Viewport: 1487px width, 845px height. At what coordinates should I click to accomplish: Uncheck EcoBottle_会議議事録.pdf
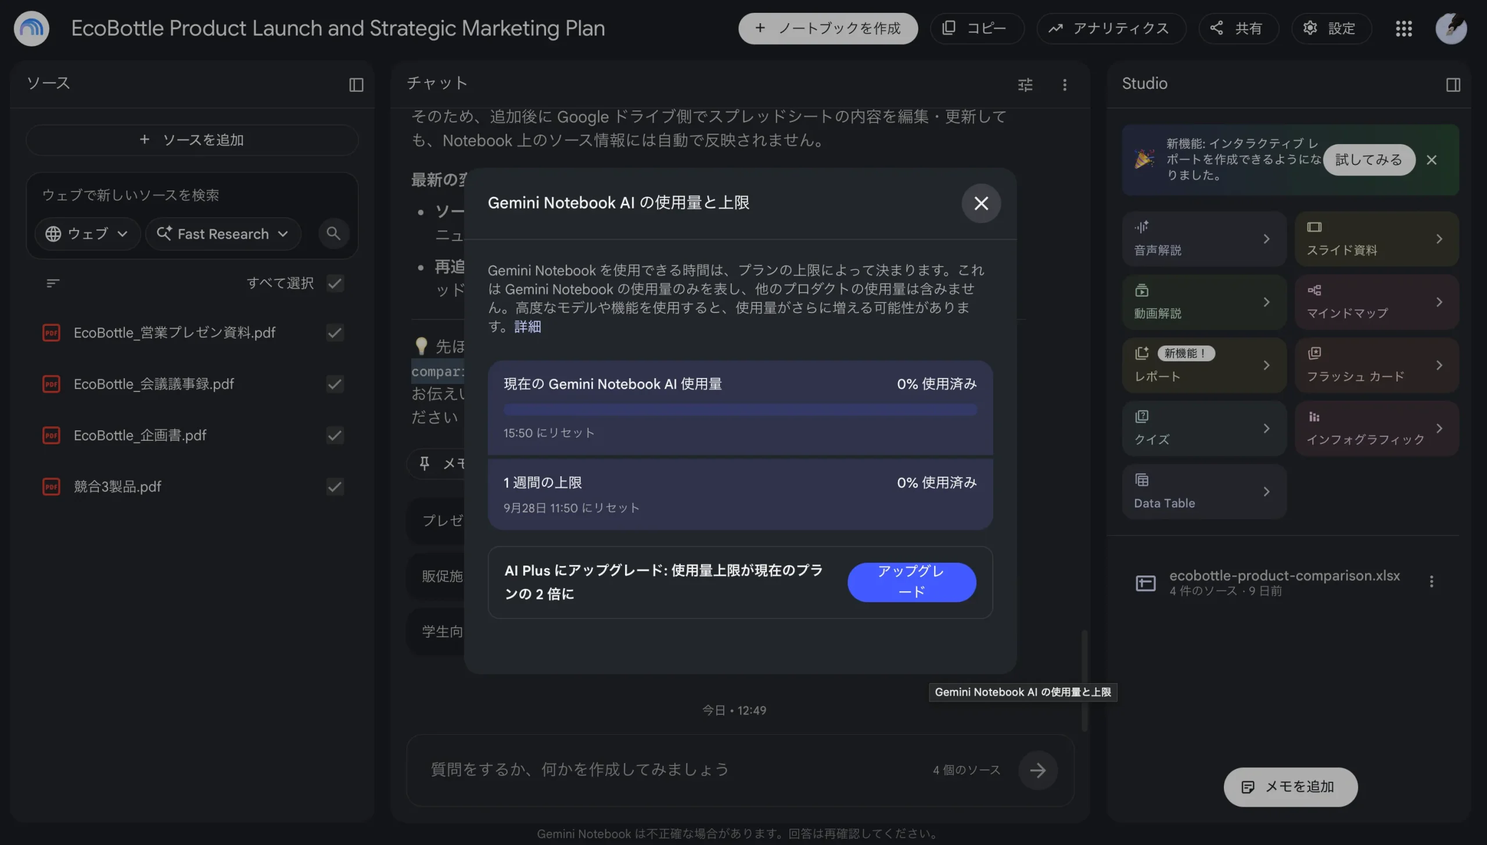pos(335,384)
